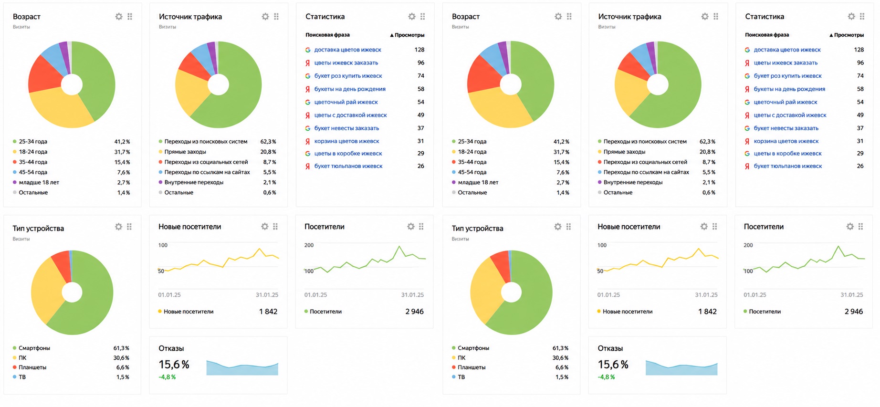Open "доставка цветов ижевск" phrase in left Статистика

click(347, 50)
